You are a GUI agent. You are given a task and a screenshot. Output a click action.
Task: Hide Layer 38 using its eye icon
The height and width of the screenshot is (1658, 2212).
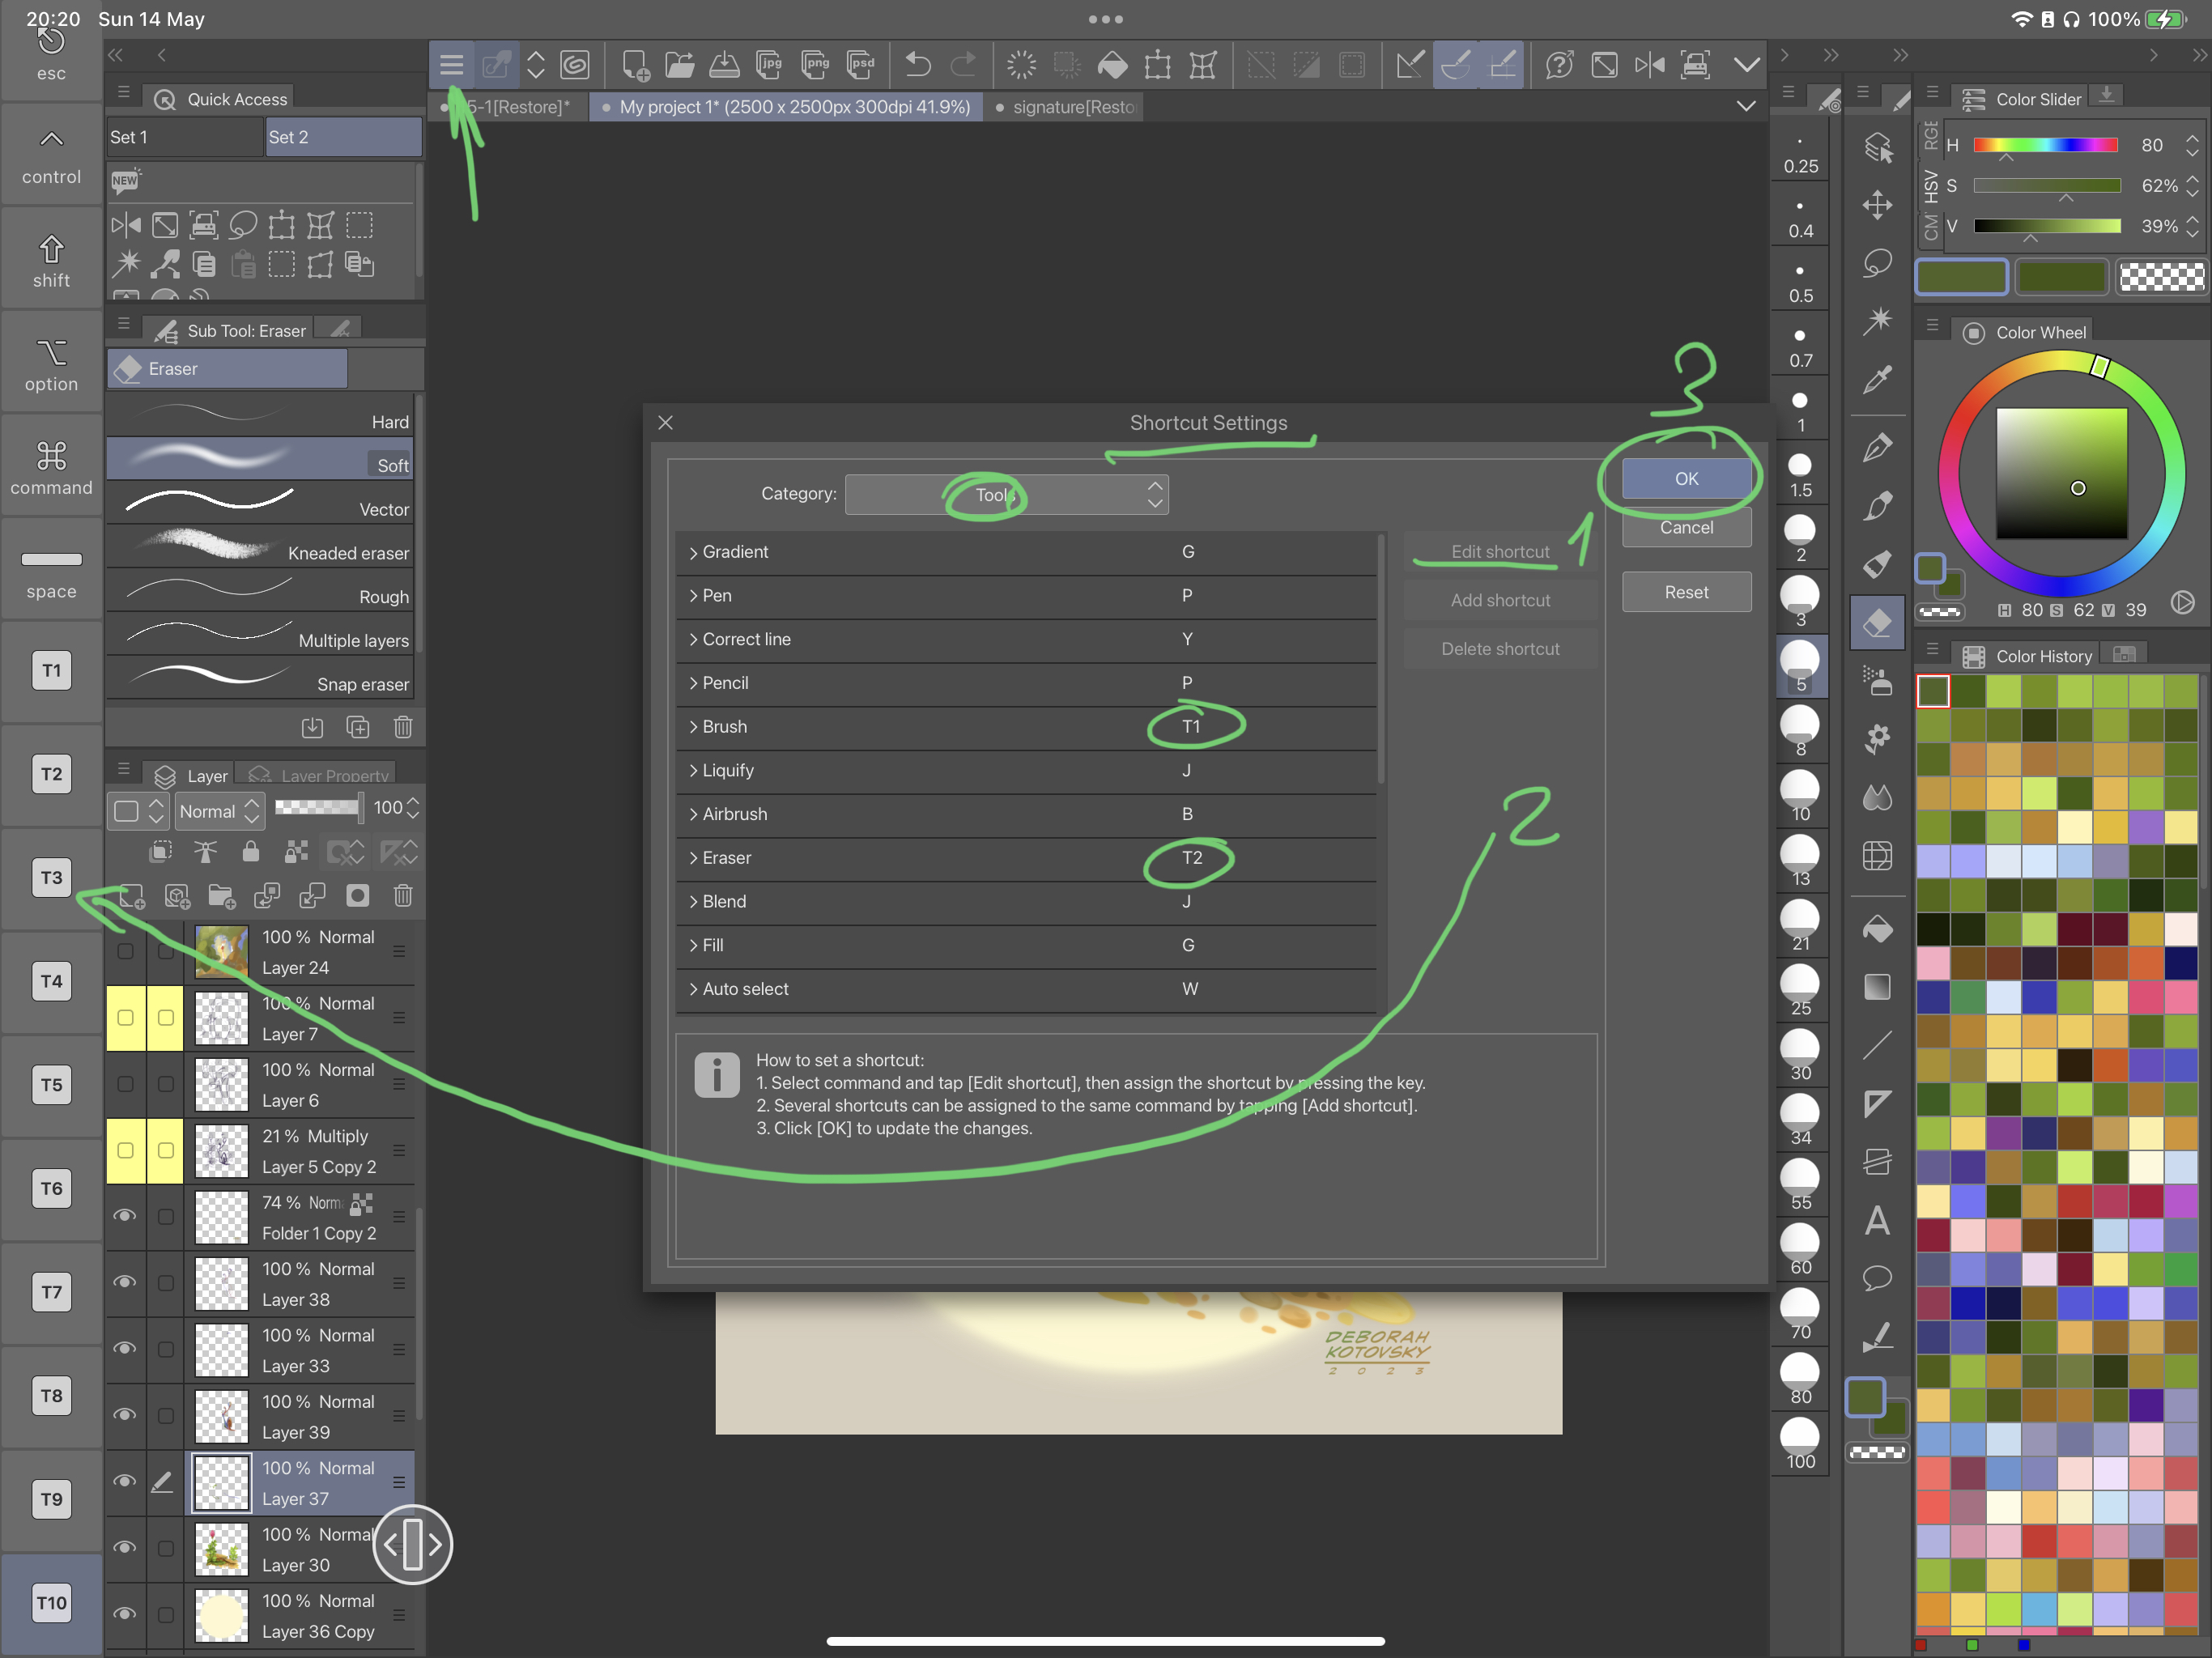point(125,1283)
